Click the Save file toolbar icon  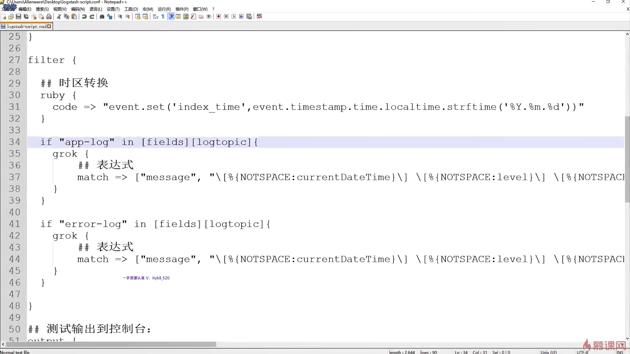pos(18,16)
